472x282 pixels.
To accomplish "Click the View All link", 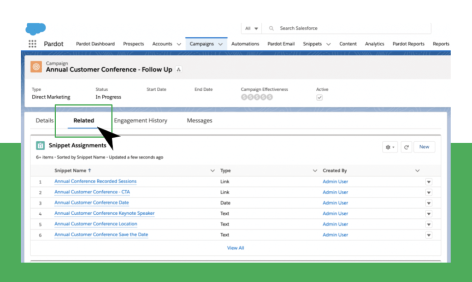I will [236, 248].
